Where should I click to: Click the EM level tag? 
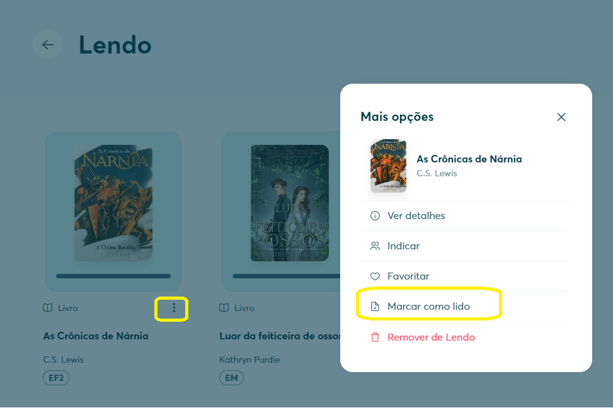coord(231,378)
